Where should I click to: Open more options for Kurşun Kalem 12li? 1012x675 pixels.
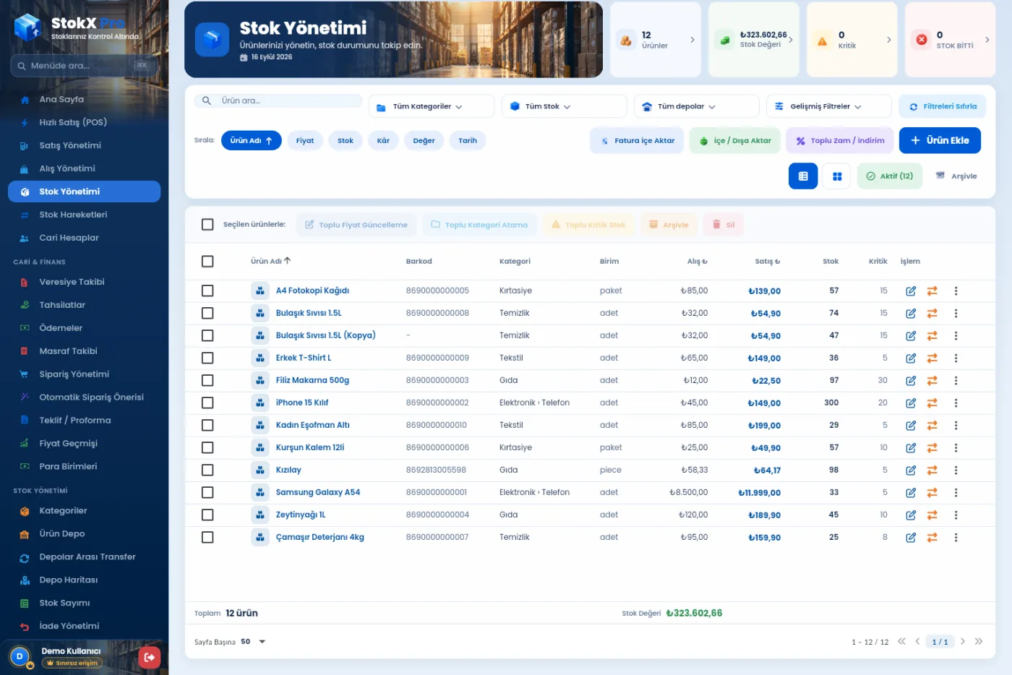pyautogui.click(x=956, y=448)
